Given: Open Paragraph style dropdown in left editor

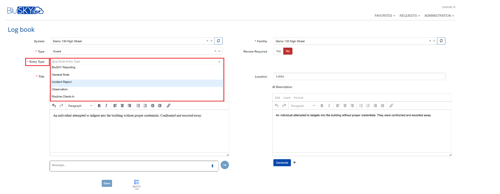Looking at the screenshot, I should 80,106.
